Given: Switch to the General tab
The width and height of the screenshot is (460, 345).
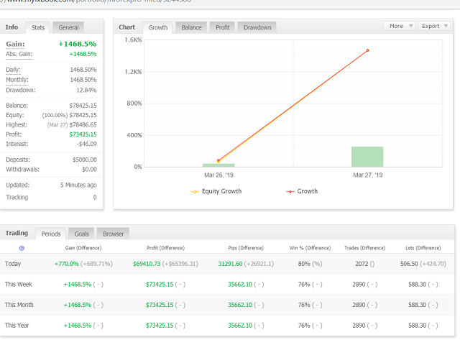Looking at the screenshot, I should [x=68, y=27].
